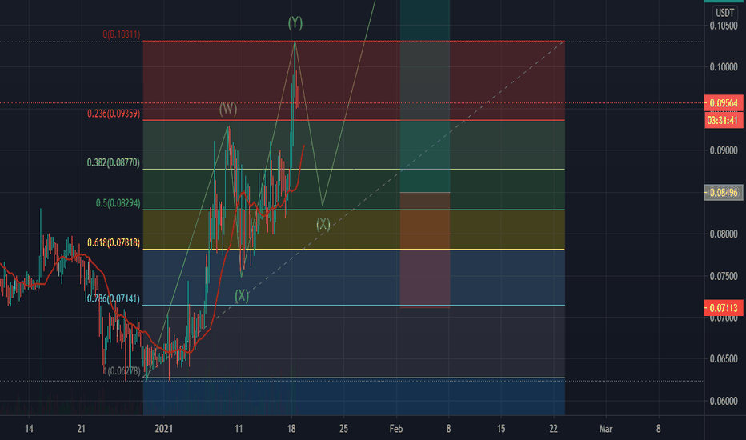
Task: Select the 0.236(0.09359) Fibonacci label
Action: tap(114, 114)
